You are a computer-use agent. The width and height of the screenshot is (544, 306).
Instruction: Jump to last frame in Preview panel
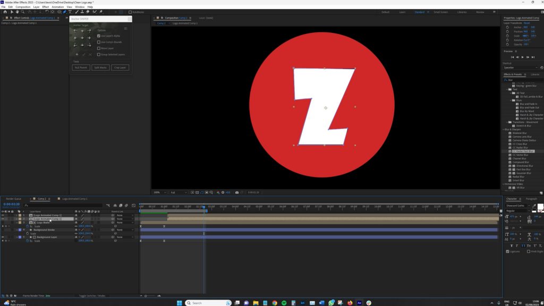(533, 57)
